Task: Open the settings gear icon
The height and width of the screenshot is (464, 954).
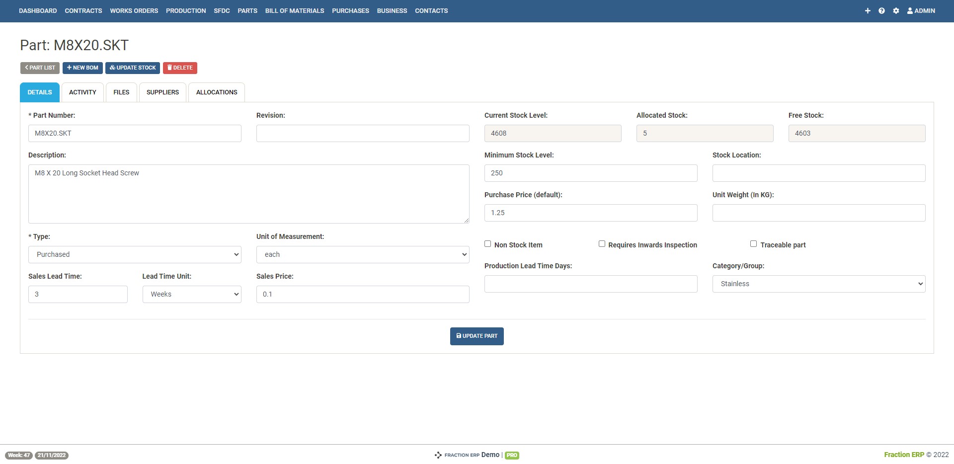Action: click(x=896, y=10)
